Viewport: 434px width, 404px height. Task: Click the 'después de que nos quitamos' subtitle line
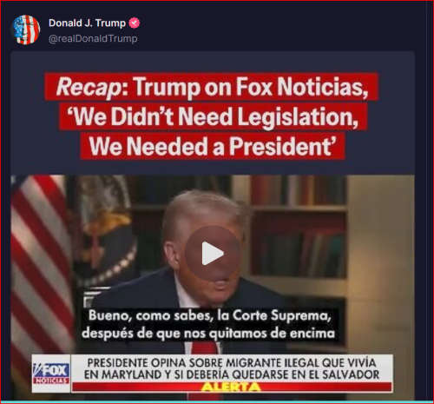click(208, 334)
